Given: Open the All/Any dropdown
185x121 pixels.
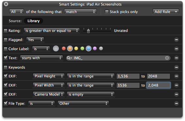Looking at the screenshot, I should pos(16,12).
